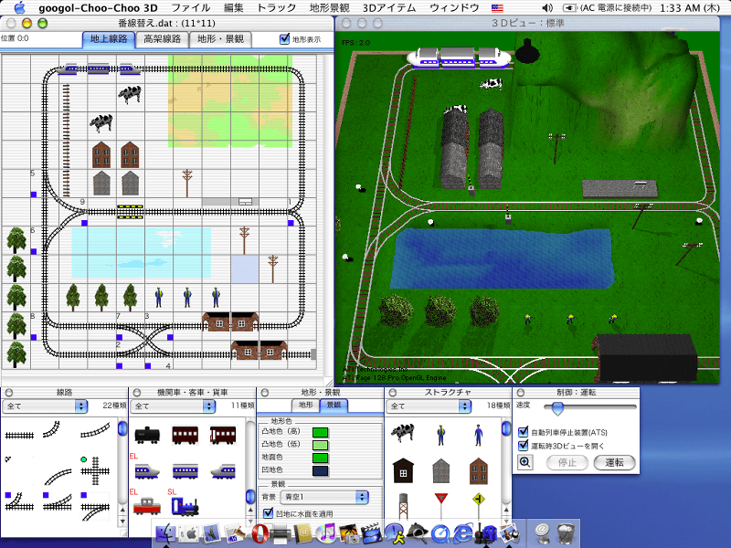Click the 凸地色（低） color swatch
Viewport: 731px width, 548px height.
[x=321, y=445]
